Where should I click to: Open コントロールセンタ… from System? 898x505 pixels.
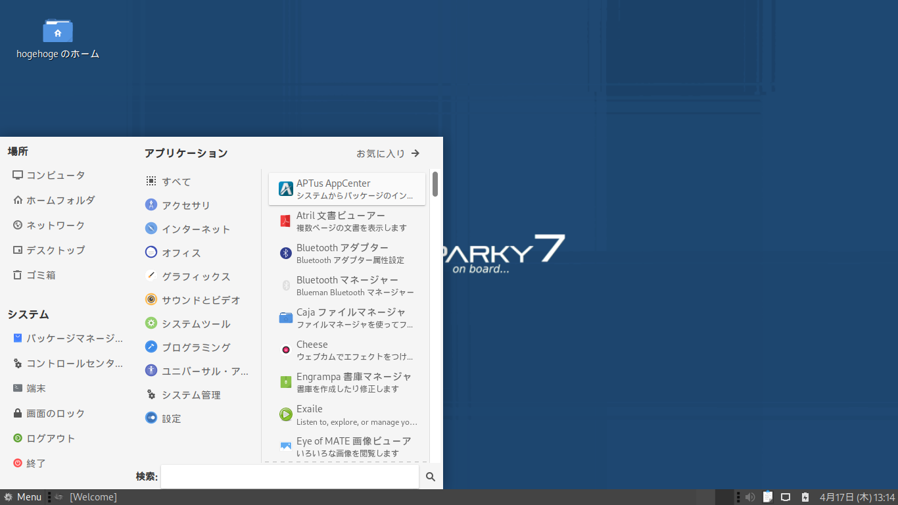tap(68, 363)
